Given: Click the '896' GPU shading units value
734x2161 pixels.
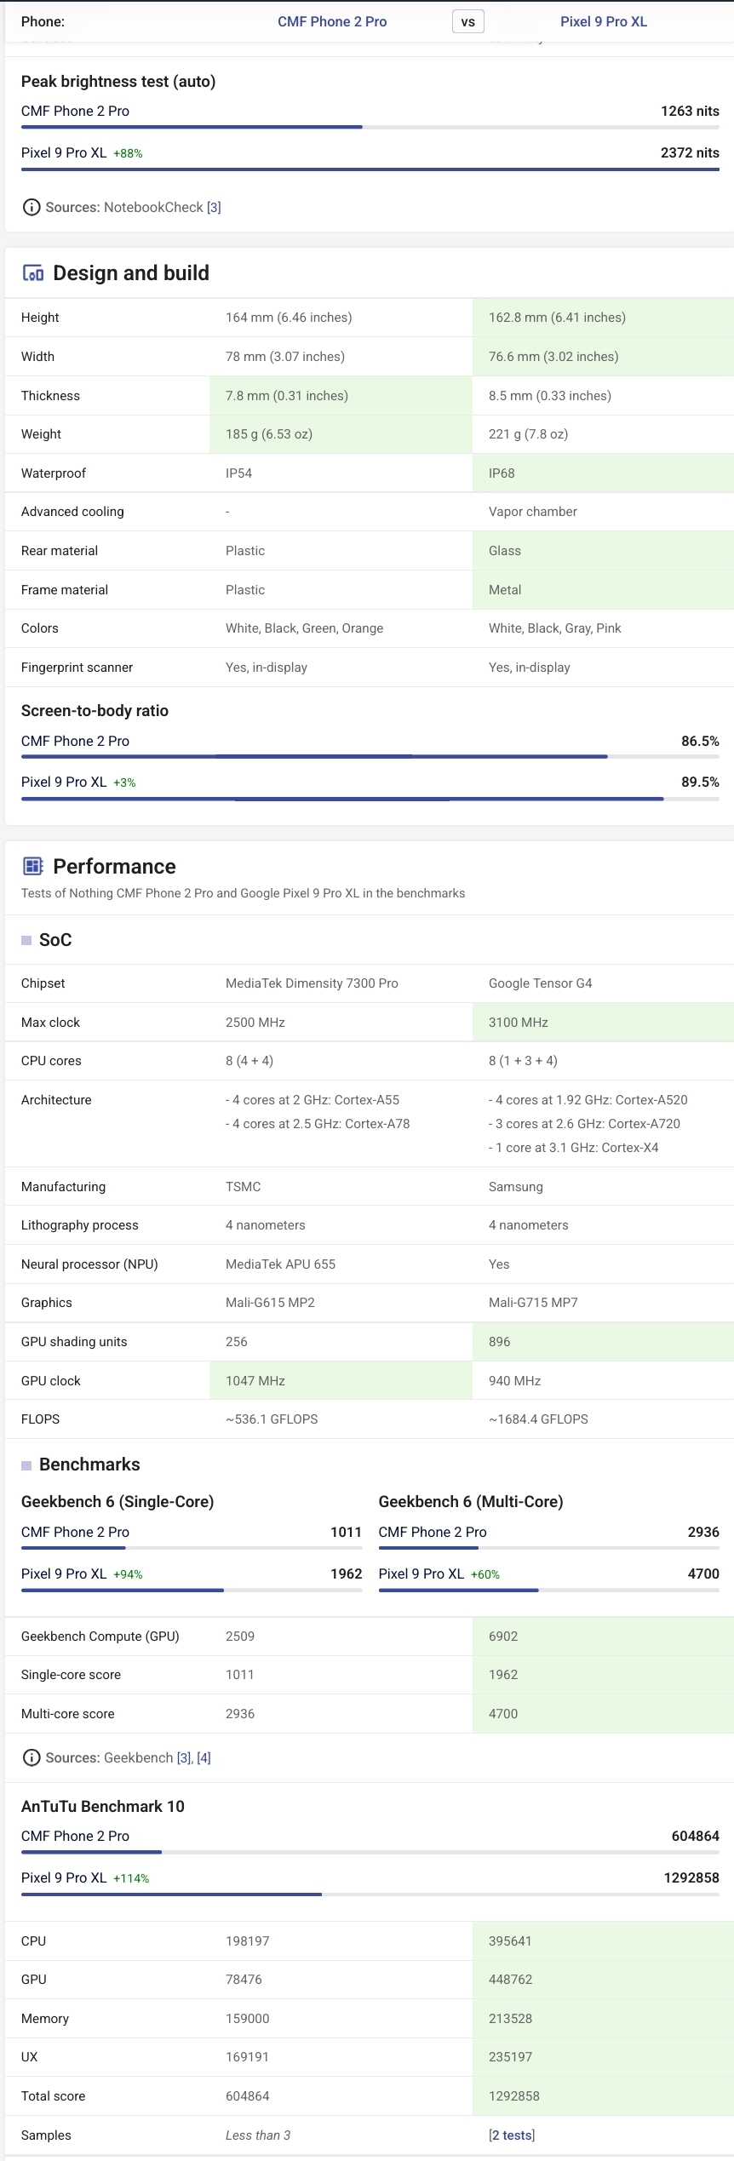Looking at the screenshot, I should pos(500,1342).
